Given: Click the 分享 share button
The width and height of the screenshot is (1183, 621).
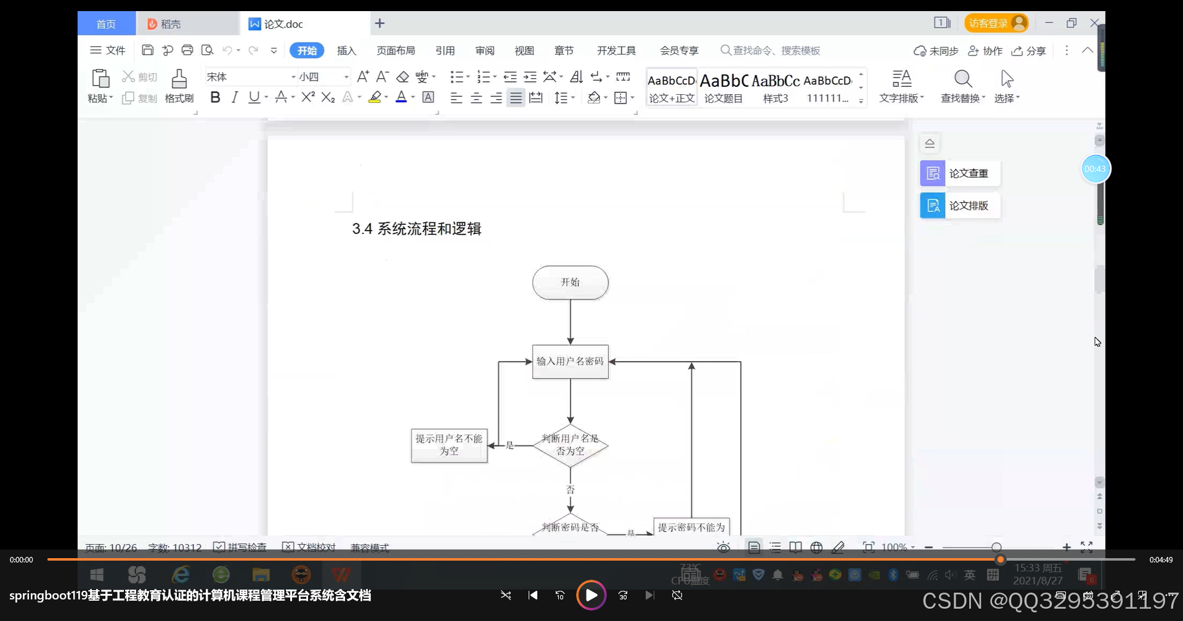Looking at the screenshot, I should point(1029,51).
